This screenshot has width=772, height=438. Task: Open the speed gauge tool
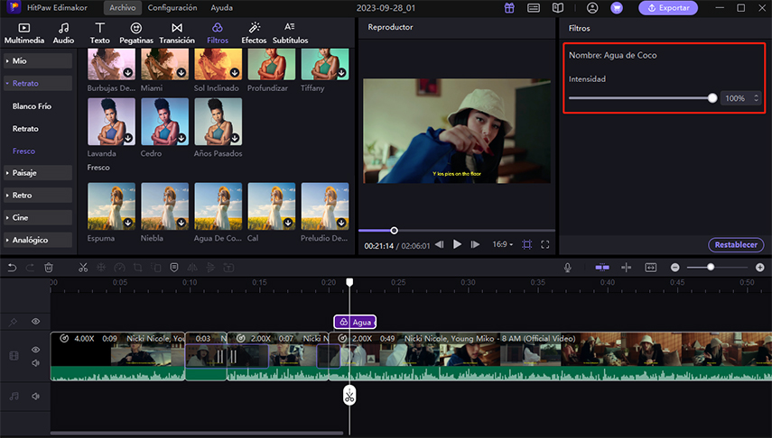(120, 268)
